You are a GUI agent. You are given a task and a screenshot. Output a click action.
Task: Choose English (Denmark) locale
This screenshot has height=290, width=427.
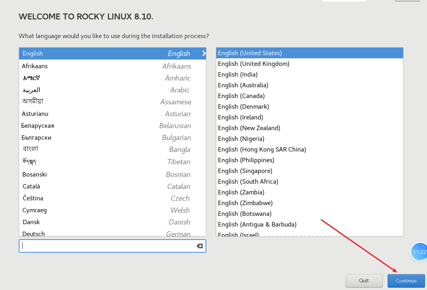pyautogui.click(x=310, y=107)
